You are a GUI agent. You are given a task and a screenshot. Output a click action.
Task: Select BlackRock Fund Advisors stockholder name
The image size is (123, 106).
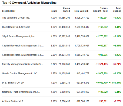(x=16, y=27)
